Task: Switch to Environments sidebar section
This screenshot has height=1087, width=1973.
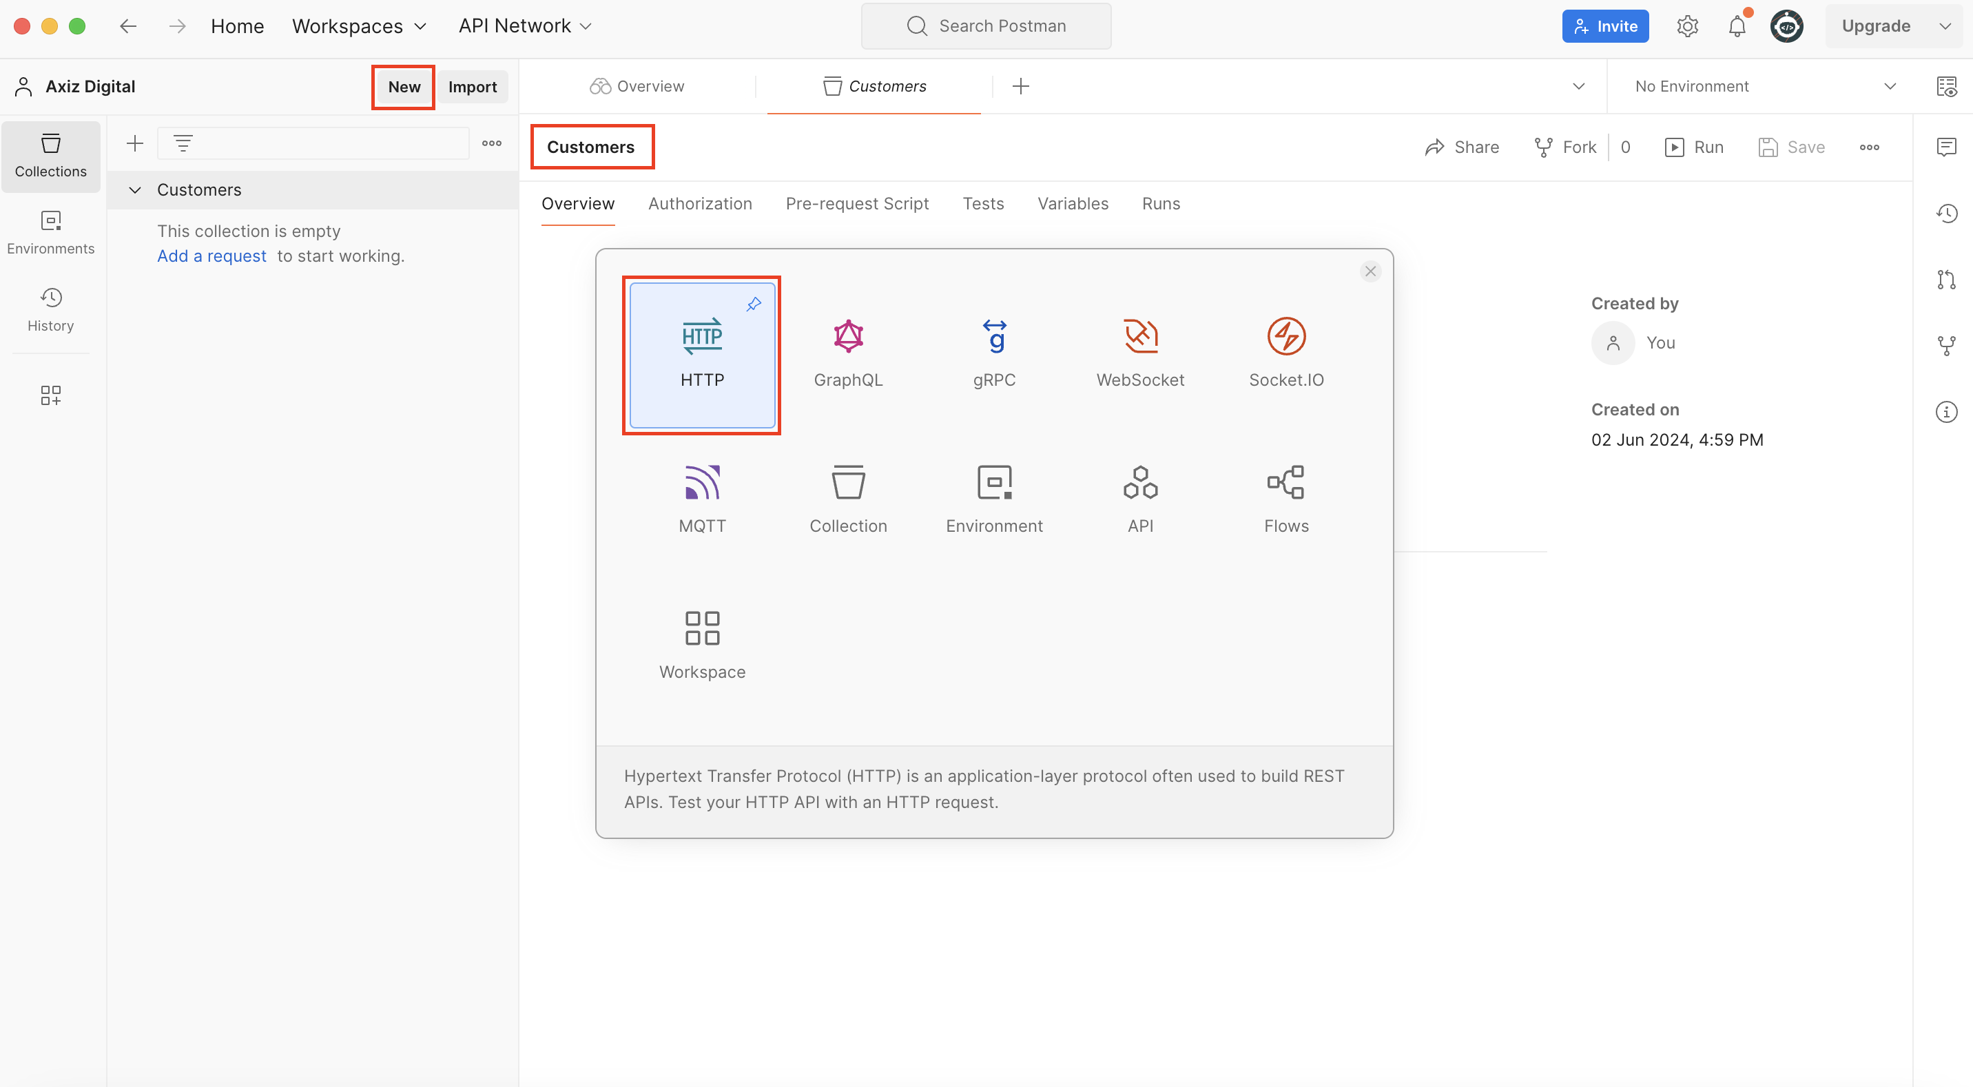Action: pyautogui.click(x=50, y=234)
